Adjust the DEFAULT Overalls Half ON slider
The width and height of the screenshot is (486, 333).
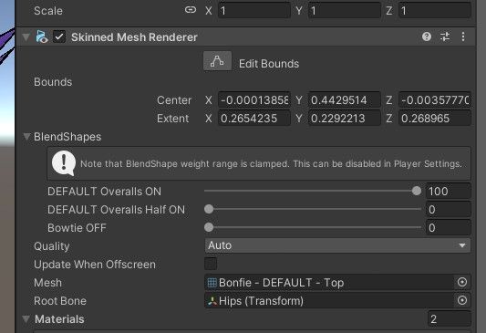click(x=313, y=209)
